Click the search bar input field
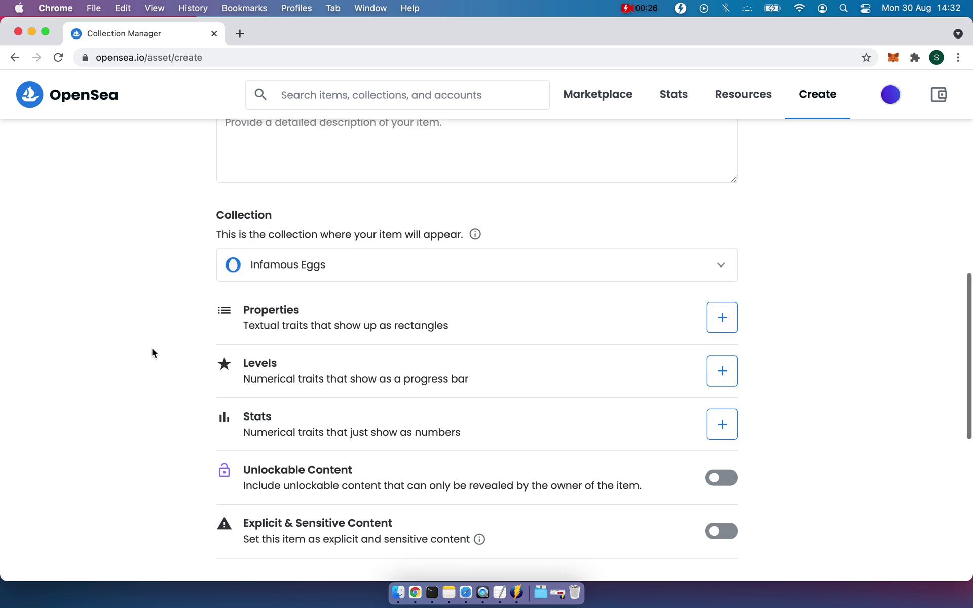Screen dimensions: 973x608 [397, 95]
